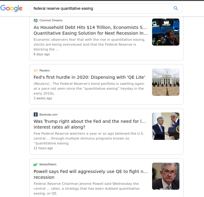This screenshot has width=204, height=197.
Task: Click the Jerome Powell portrait thumbnail
Action: 166,176
